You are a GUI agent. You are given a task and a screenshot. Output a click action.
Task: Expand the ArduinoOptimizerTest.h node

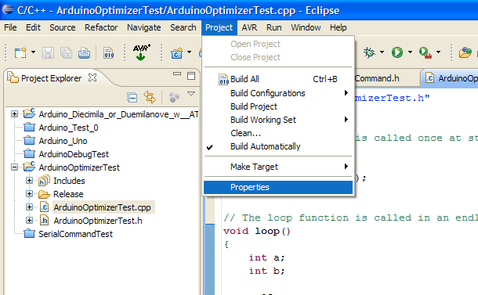point(29,221)
